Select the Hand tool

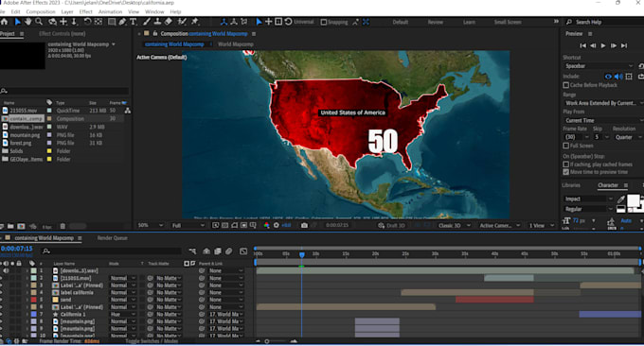tap(27, 22)
